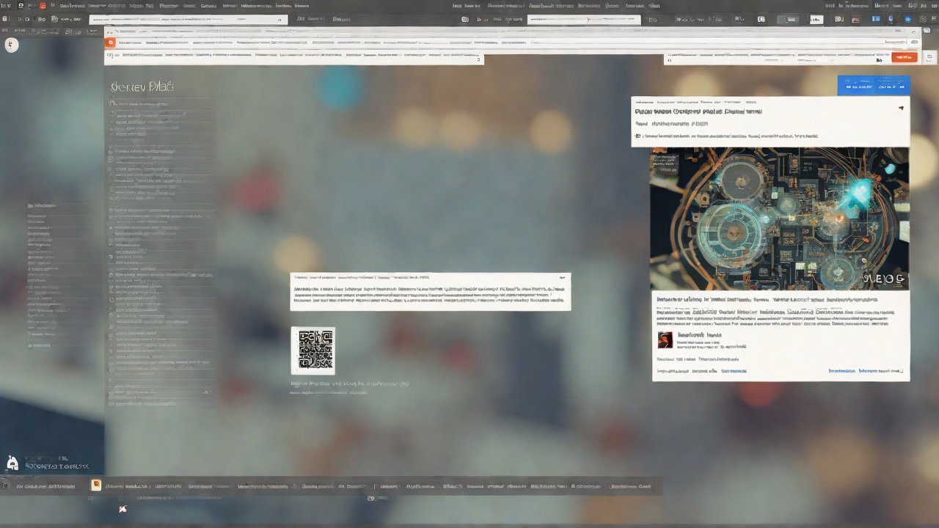Toggle the checkbox in the right card's third line
Screen dimensions: 939x528
pos(637,136)
